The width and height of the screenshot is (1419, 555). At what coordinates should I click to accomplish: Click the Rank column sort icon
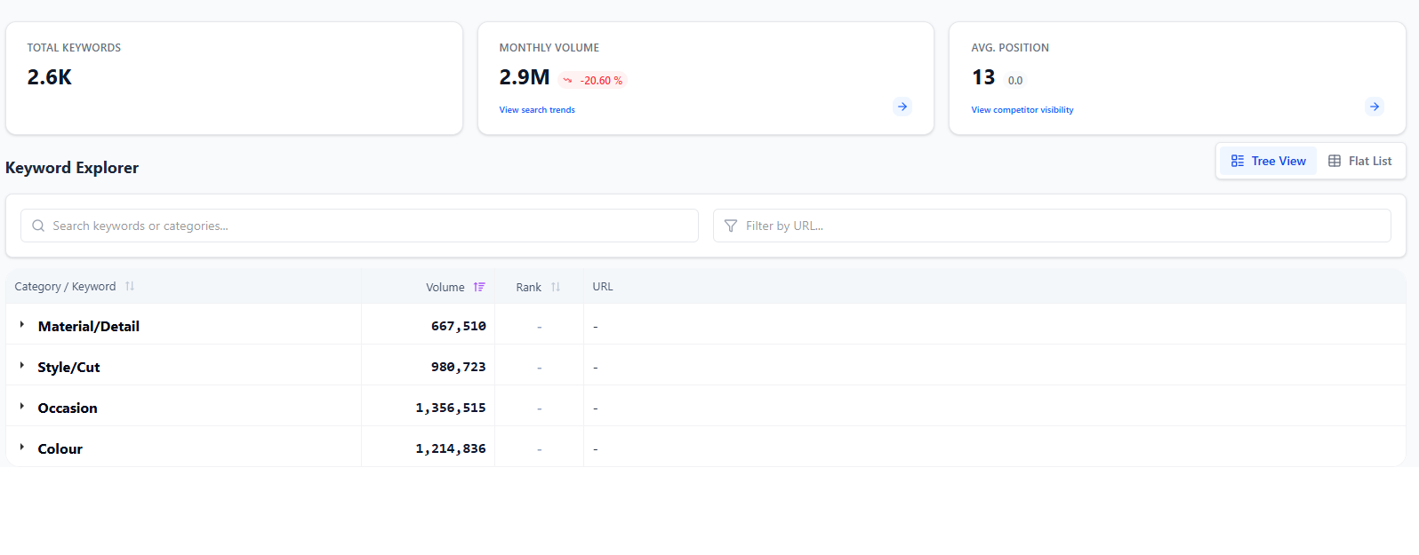click(x=556, y=287)
